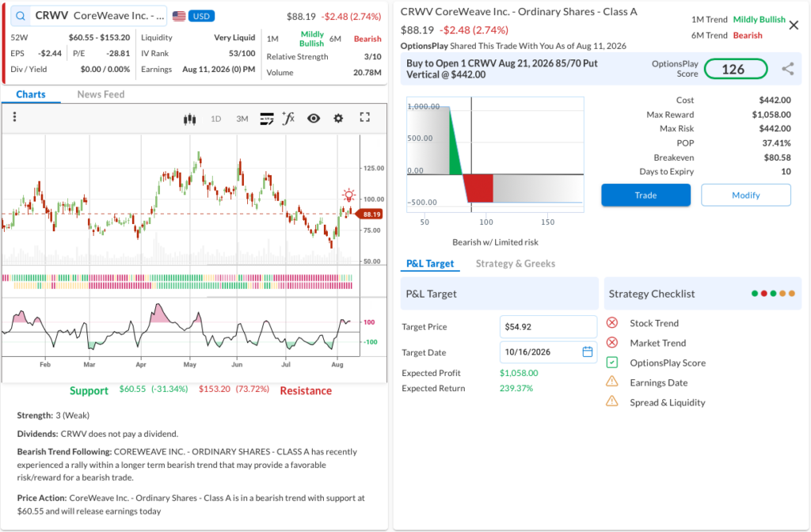811x532 pixels.
Task: Toggle the OptionsPlay Score checklist checkbox
Action: click(612, 363)
